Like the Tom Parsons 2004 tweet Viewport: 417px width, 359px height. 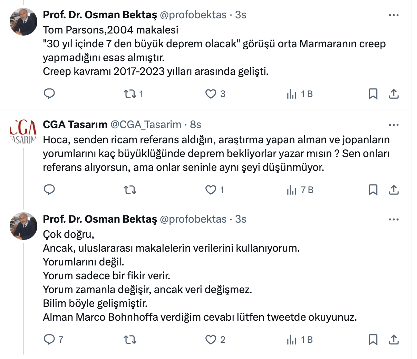click(211, 94)
